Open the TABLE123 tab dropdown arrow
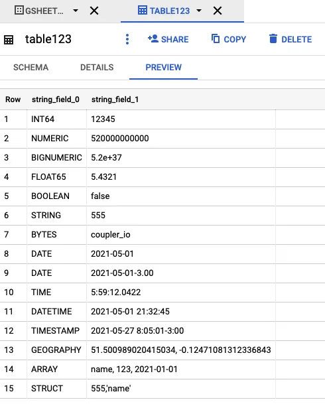 click(x=199, y=11)
